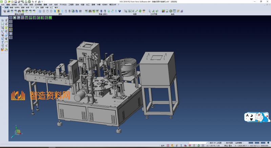This screenshot has width=271, height=148.
Task: Click the 绝对视图 status bar button
Action: (229, 143)
